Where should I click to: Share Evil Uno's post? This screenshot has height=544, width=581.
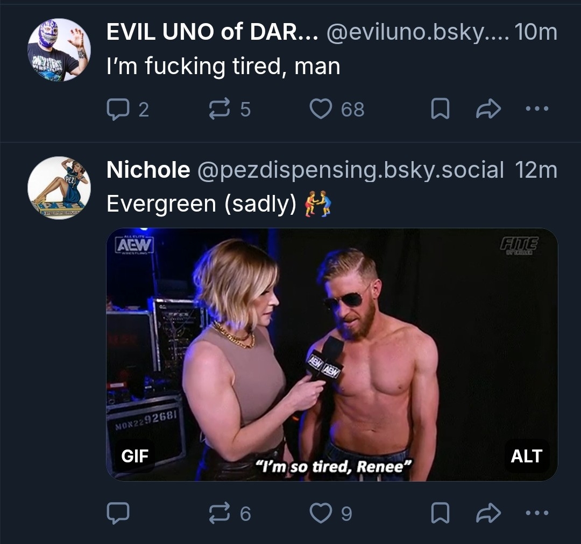click(488, 110)
